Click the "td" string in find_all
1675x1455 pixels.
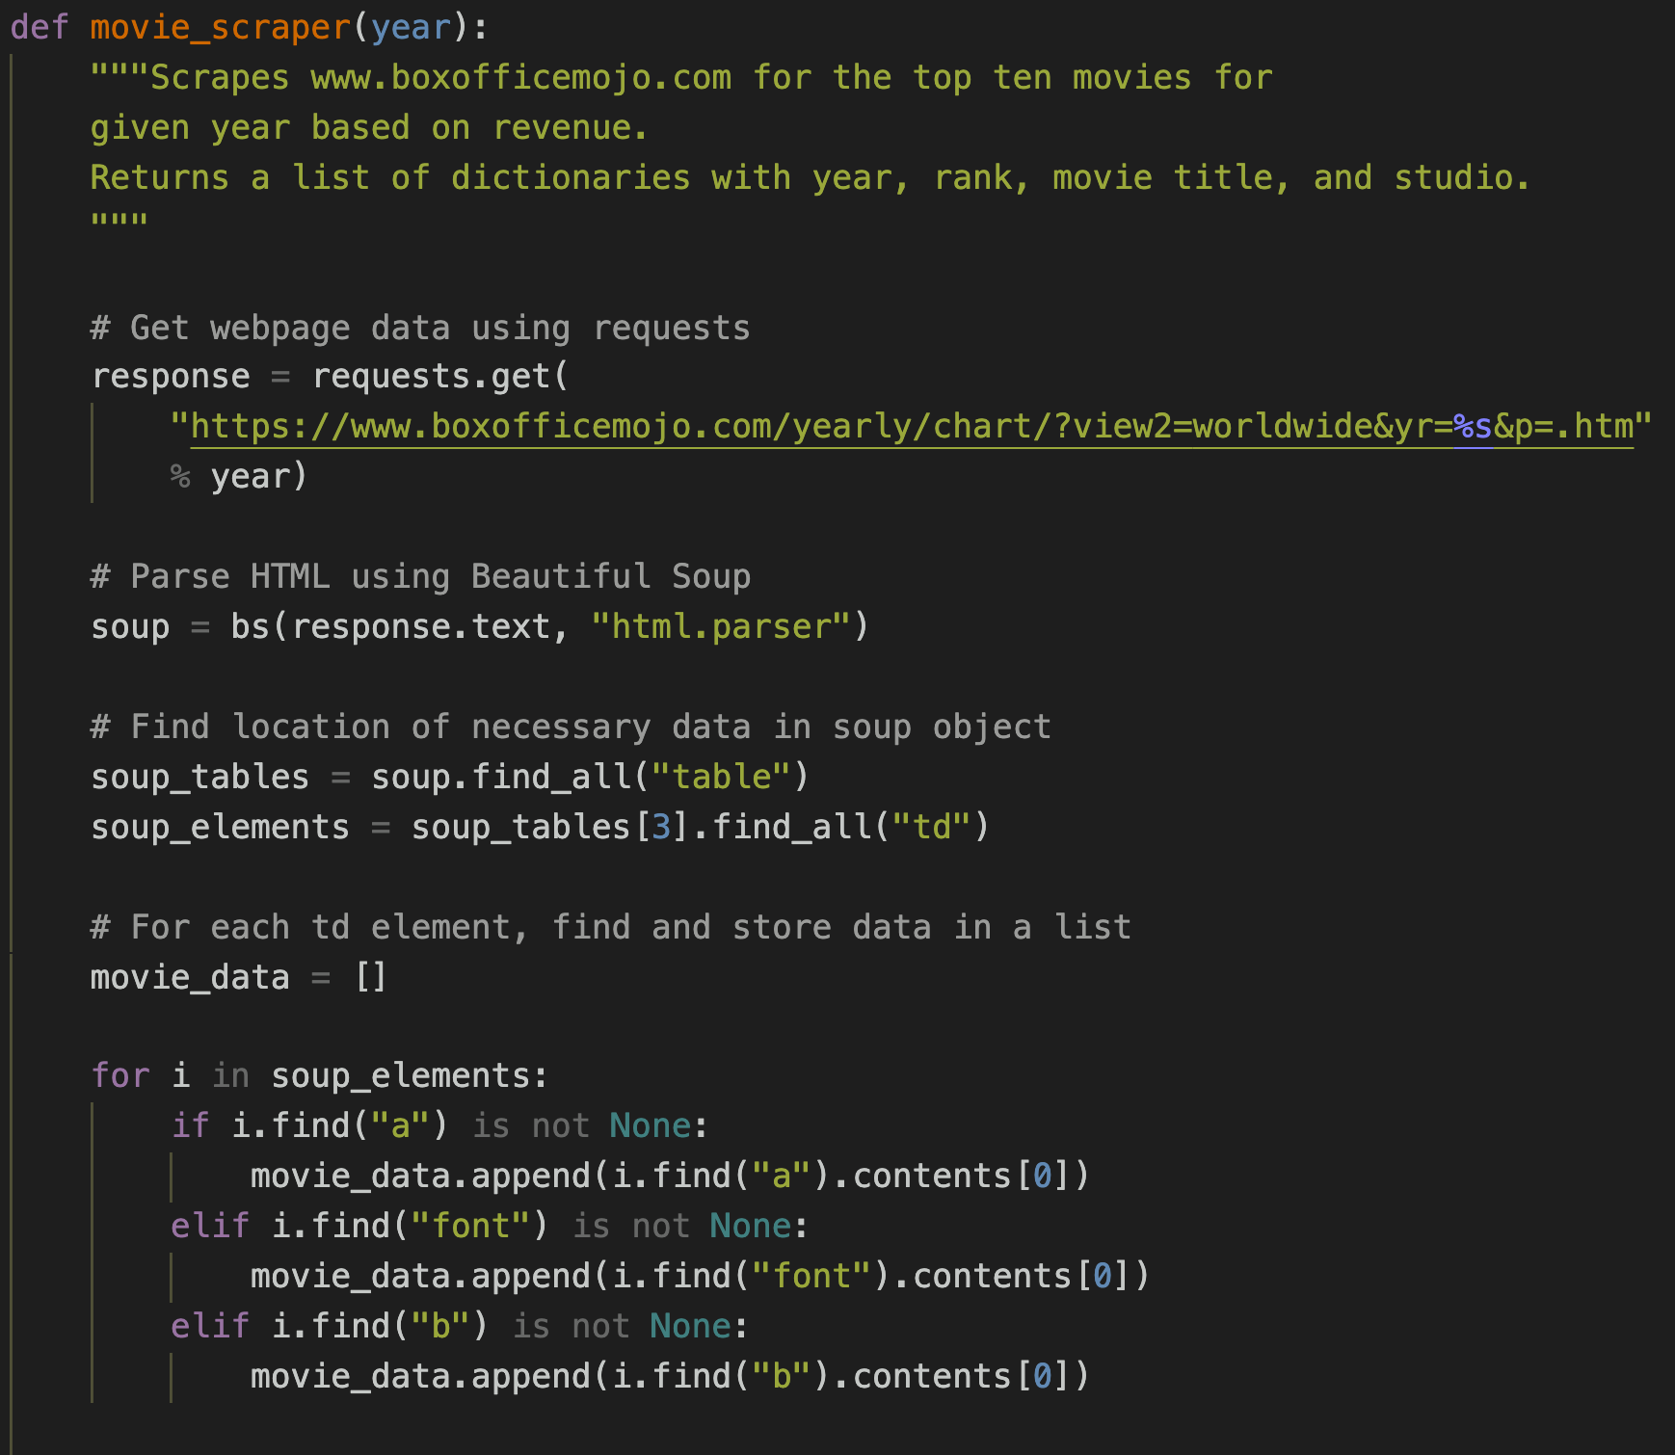pos(932,827)
